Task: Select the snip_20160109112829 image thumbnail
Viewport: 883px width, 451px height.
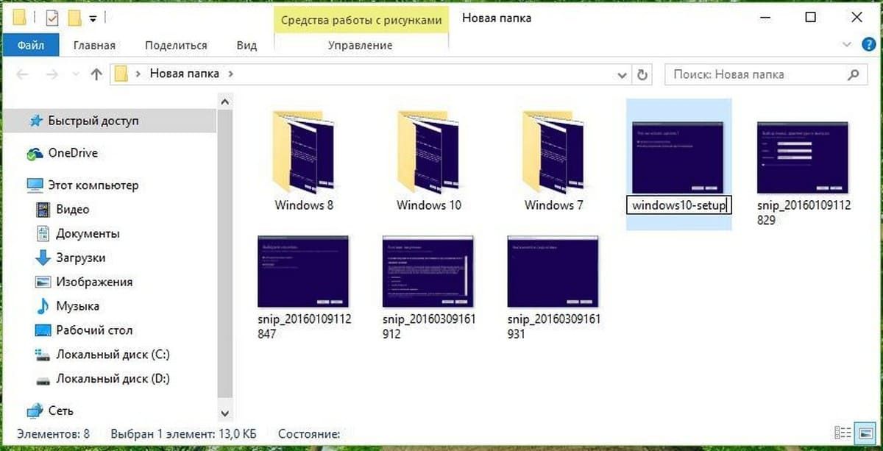Action: (803, 157)
